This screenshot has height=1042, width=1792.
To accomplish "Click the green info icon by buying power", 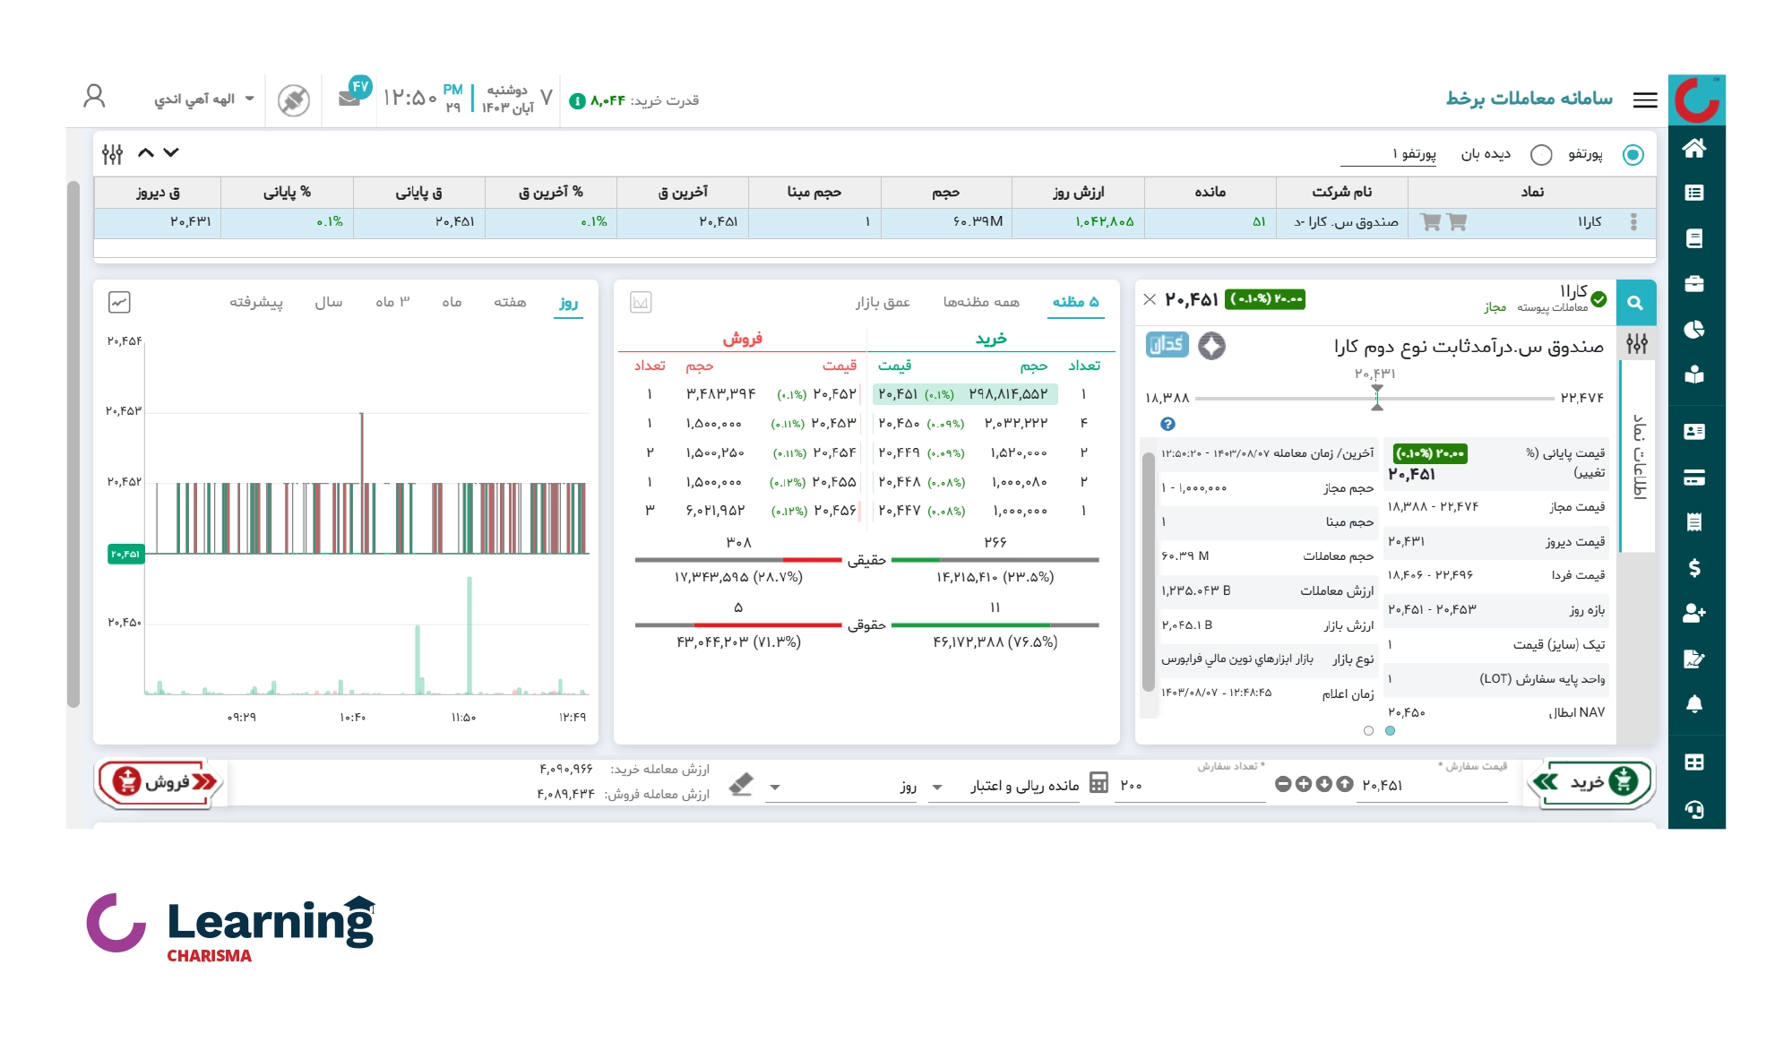I will 577,101.
